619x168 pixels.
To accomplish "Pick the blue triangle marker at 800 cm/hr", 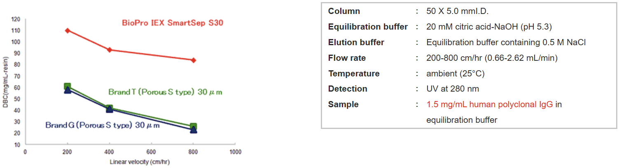I will [x=194, y=131].
